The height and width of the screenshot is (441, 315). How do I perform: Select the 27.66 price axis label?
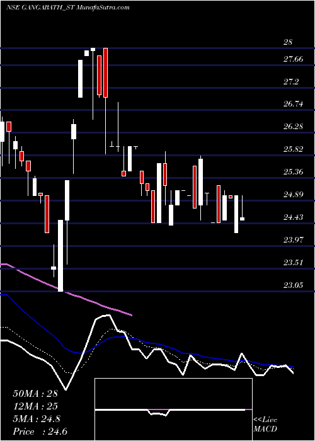coord(294,59)
